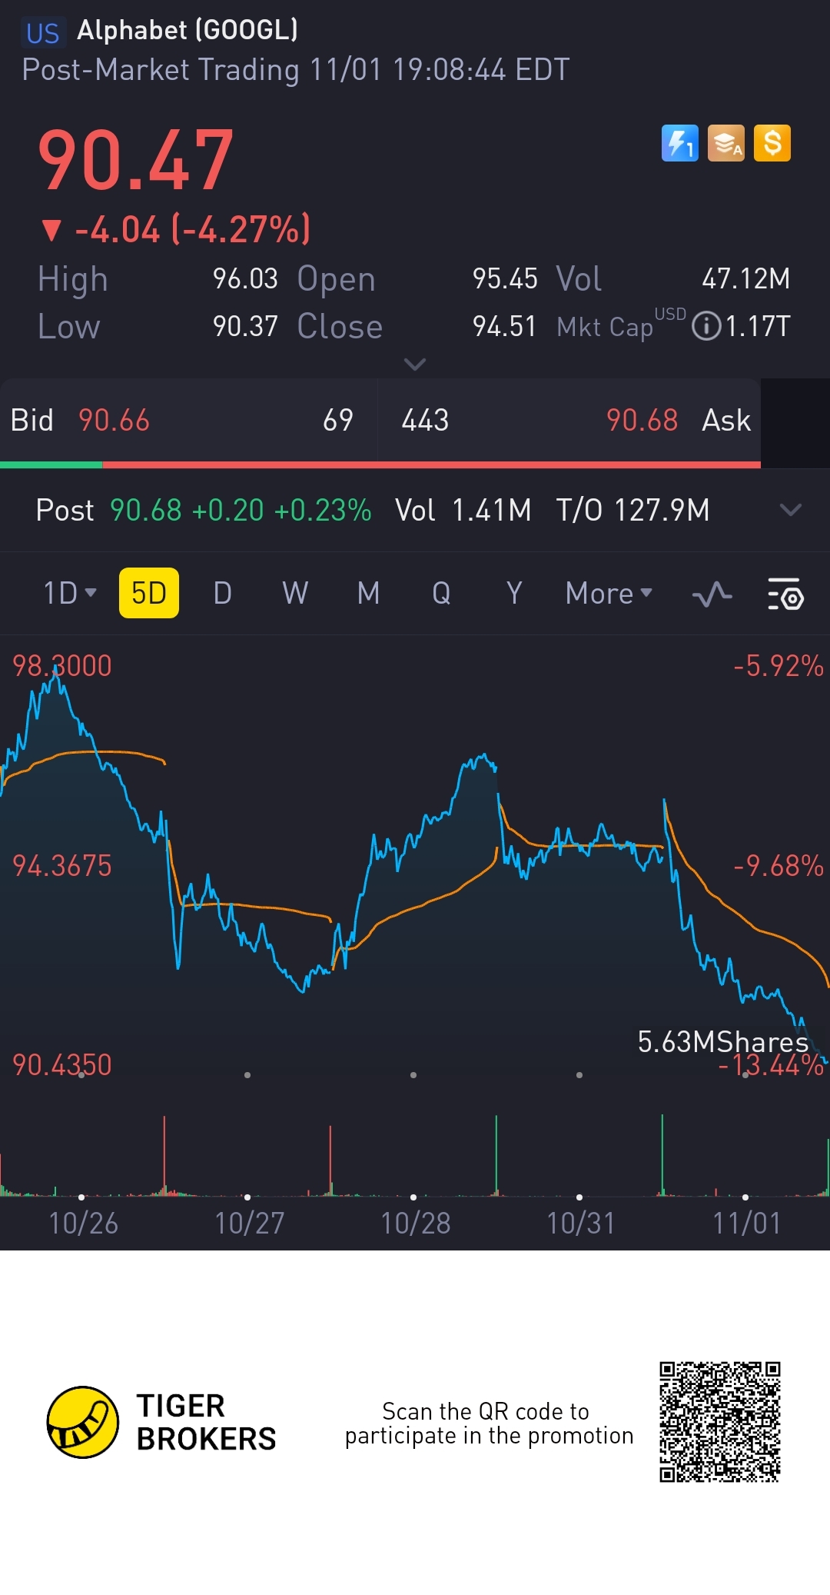Tap the Alphabet (GOOGL) title

coord(188,30)
